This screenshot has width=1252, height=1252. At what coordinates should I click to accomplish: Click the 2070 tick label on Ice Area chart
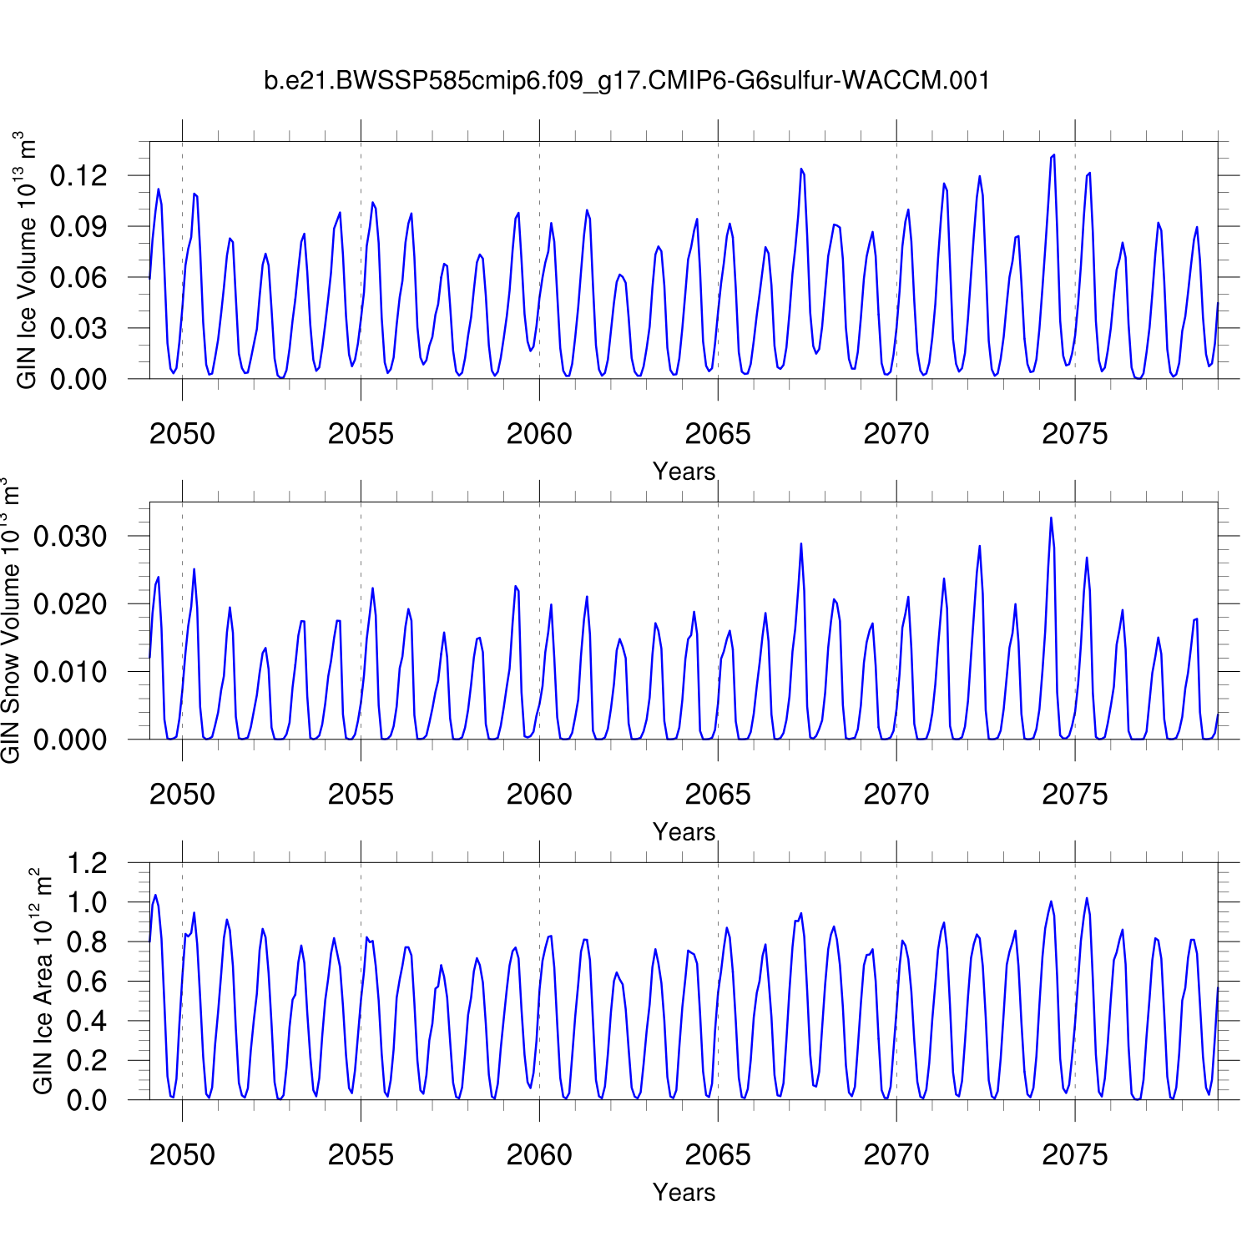pyautogui.click(x=896, y=1155)
